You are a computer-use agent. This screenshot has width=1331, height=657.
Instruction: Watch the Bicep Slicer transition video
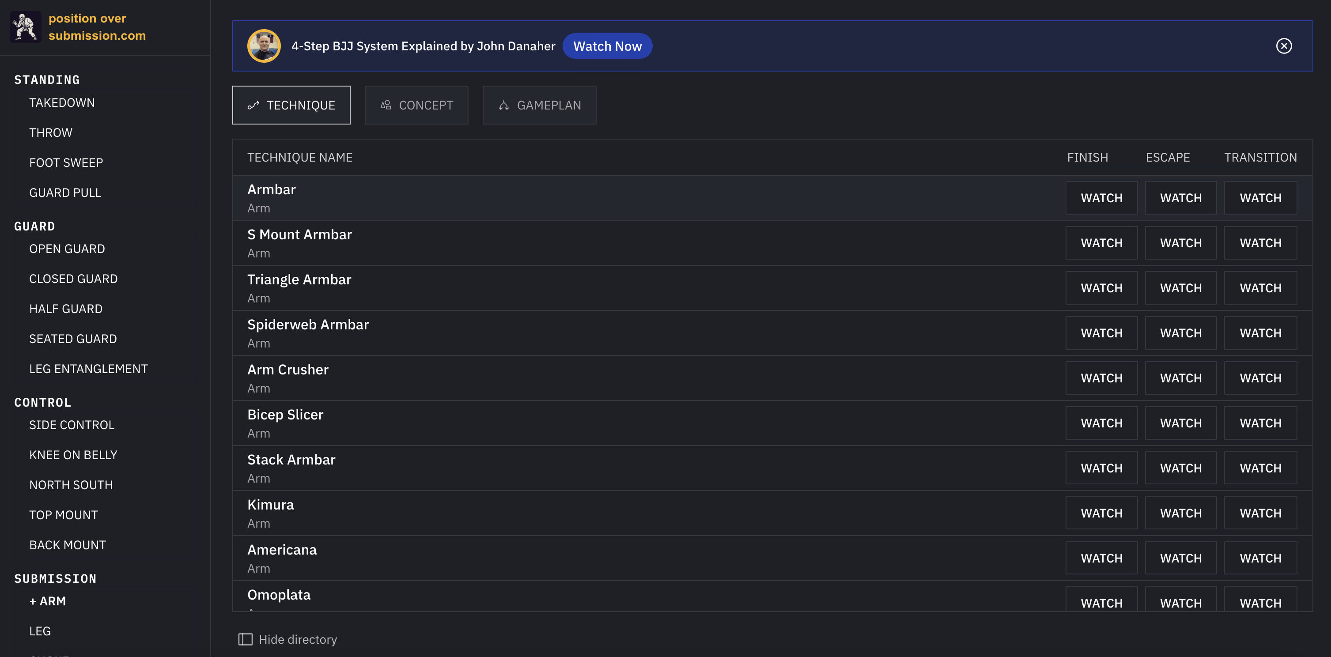[1260, 423]
